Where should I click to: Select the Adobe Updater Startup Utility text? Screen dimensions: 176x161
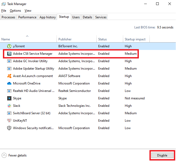33,69
